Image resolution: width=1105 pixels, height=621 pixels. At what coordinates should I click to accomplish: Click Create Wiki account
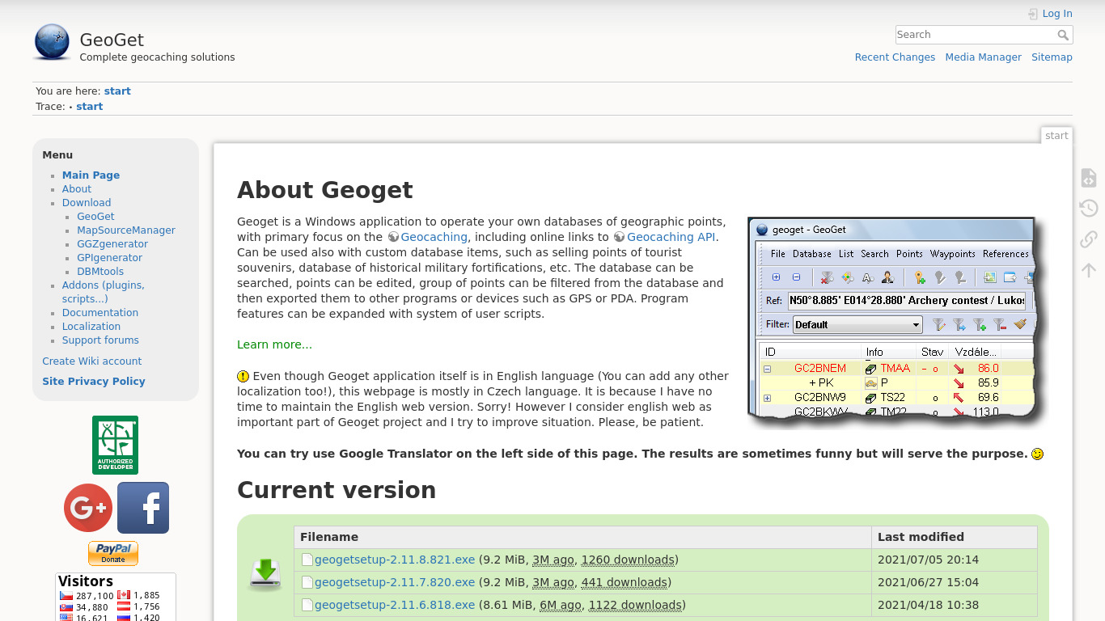(x=92, y=361)
